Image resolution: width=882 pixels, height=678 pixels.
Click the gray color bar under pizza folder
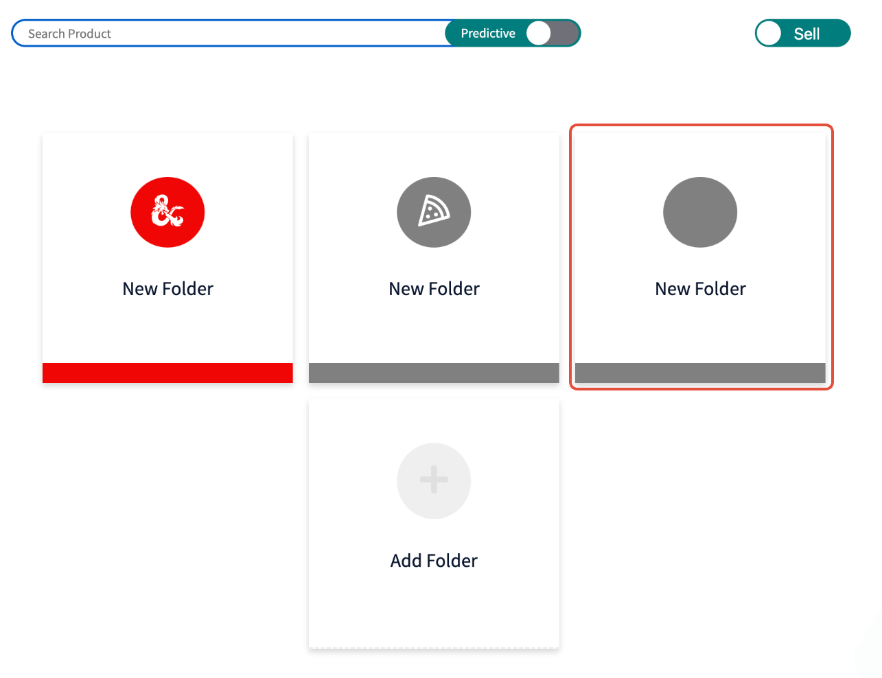coord(434,373)
